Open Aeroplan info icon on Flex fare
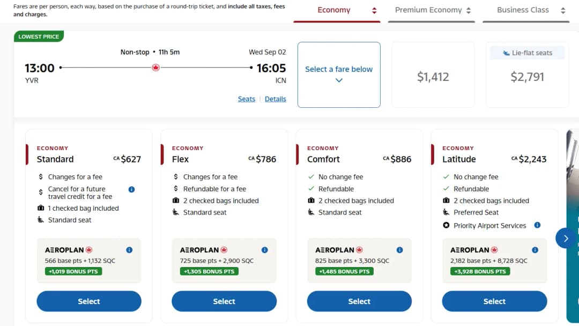The height and width of the screenshot is (326, 579). [264, 250]
